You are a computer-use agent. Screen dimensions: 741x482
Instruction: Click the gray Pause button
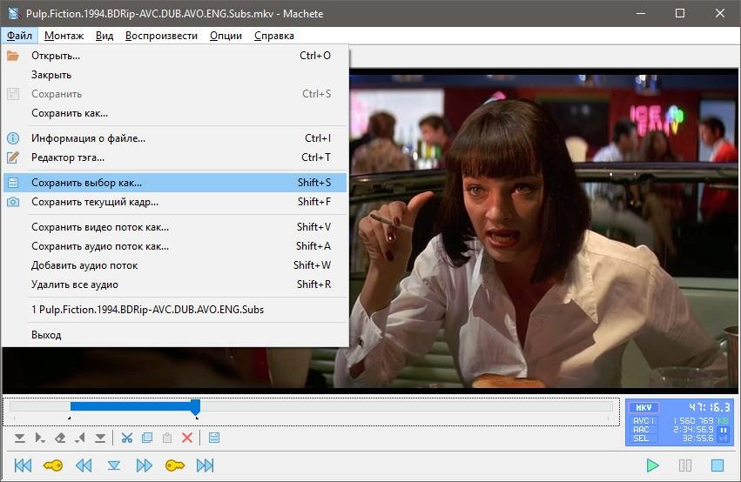point(684,465)
